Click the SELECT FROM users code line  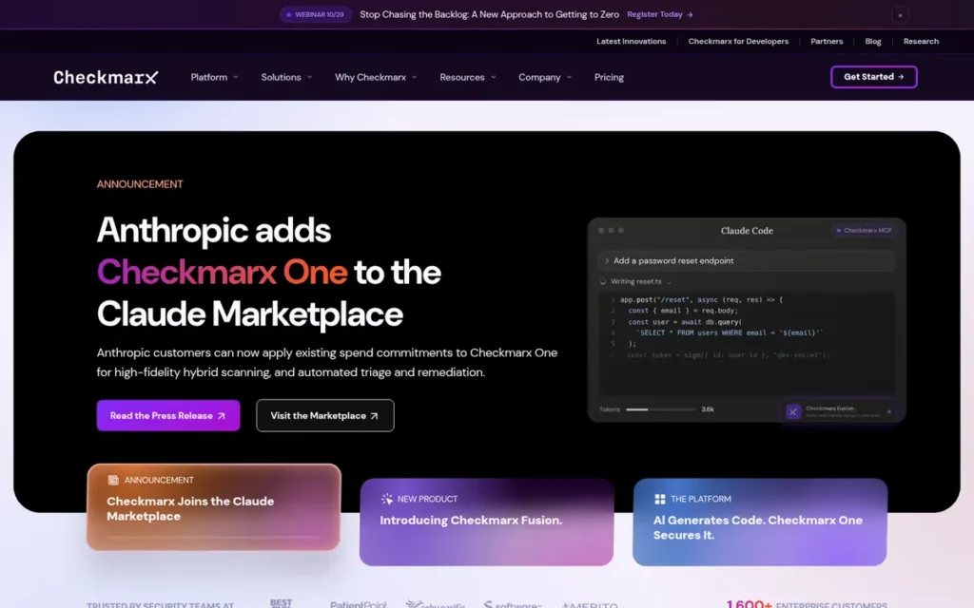(x=728, y=333)
